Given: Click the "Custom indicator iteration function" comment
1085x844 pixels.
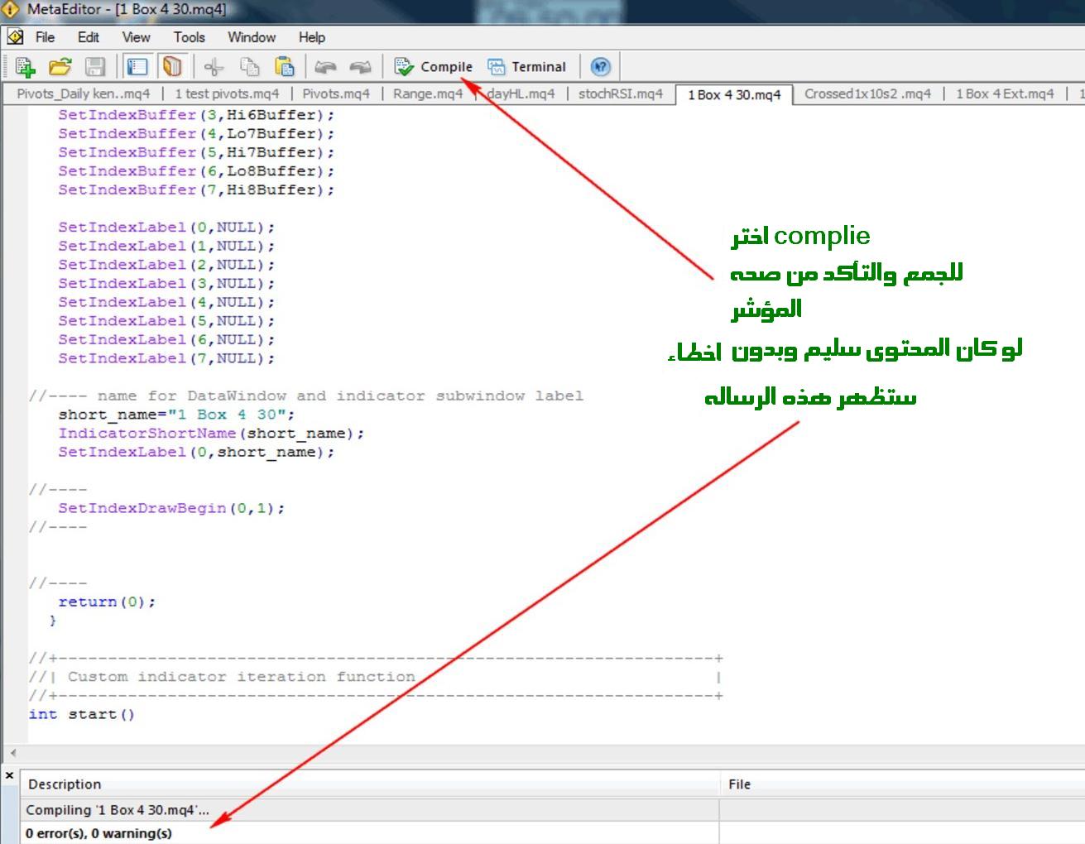Looking at the screenshot, I should [x=241, y=677].
